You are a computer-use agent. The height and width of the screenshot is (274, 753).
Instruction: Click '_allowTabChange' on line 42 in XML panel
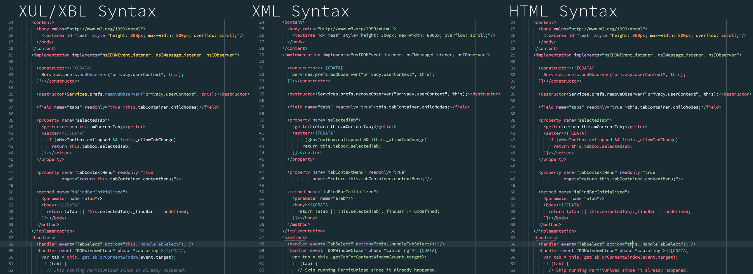click(405, 139)
